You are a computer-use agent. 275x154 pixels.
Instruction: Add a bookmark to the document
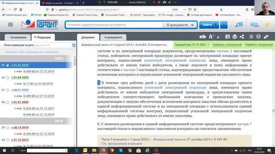click(x=251, y=37)
